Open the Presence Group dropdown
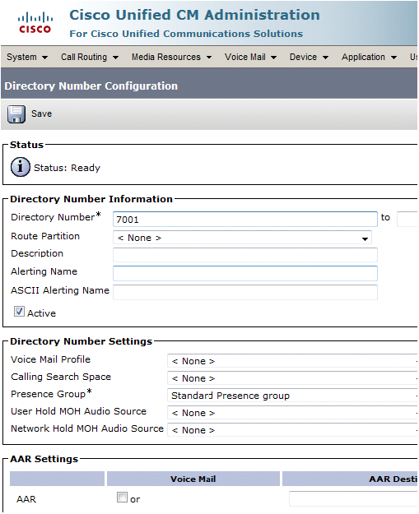This screenshot has width=419, height=514. (292, 396)
